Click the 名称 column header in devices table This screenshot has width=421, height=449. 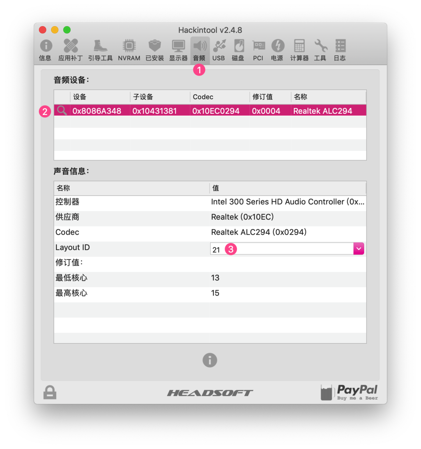329,97
